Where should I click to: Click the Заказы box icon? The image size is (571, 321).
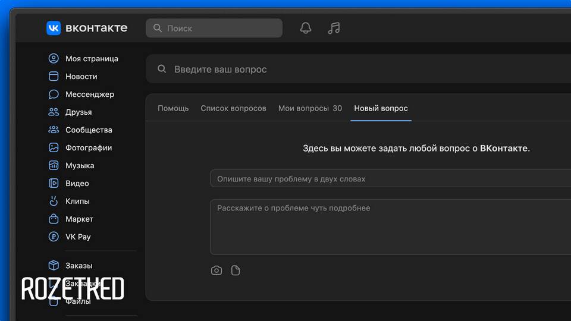pyautogui.click(x=54, y=265)
